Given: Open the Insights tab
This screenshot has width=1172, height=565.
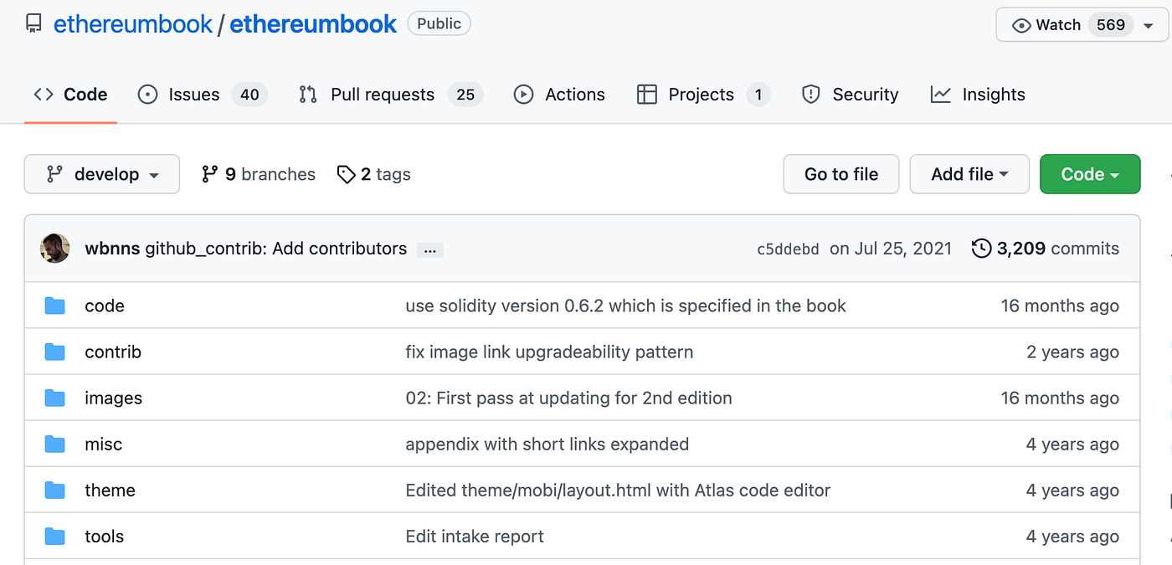Looking at the screenshot, I should [x=978, y=95].
